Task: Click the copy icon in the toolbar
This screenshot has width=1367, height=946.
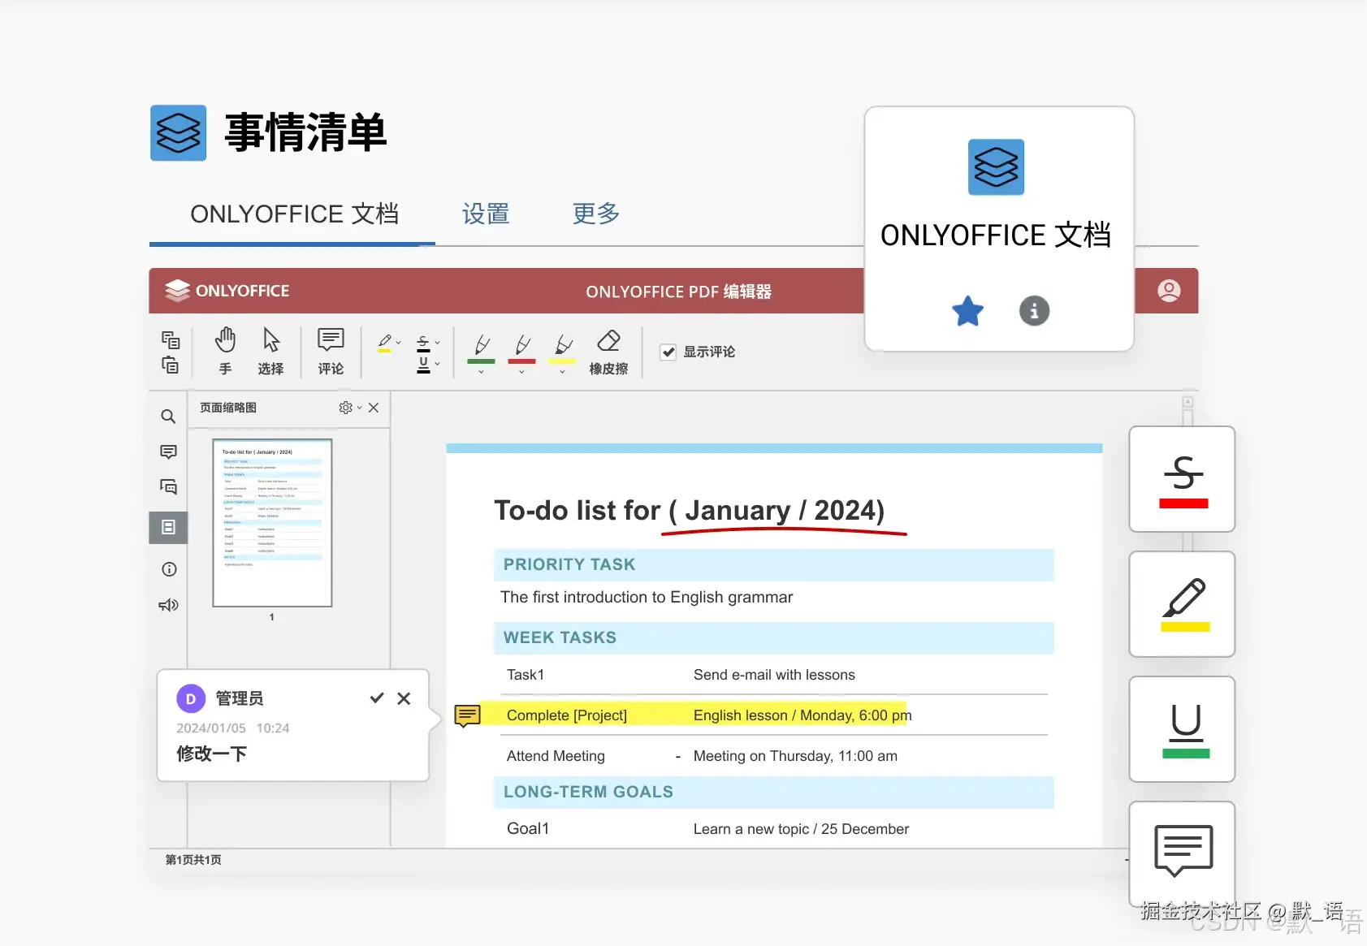Action: point(170,339)
